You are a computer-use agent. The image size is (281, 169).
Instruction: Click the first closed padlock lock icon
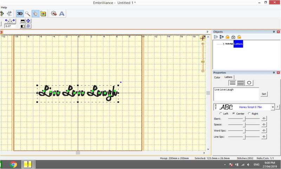(x=227, y=37)
